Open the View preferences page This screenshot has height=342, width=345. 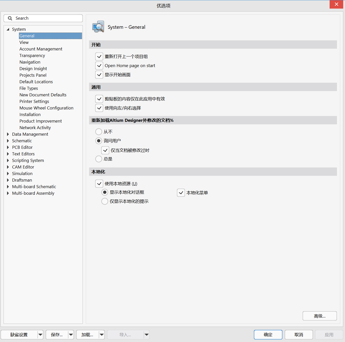[x=24, y=42]
